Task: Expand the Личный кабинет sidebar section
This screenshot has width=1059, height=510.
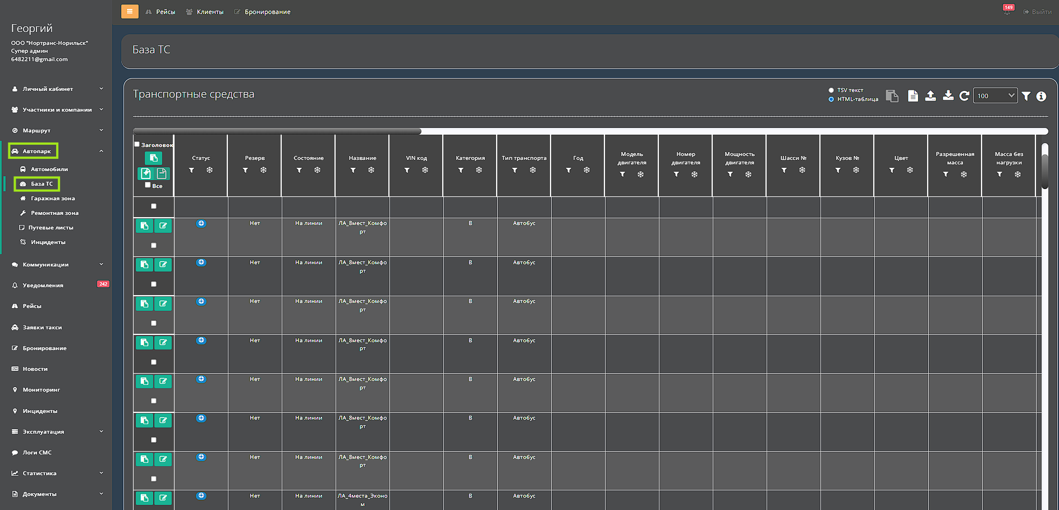Action: tap(56, 89)
